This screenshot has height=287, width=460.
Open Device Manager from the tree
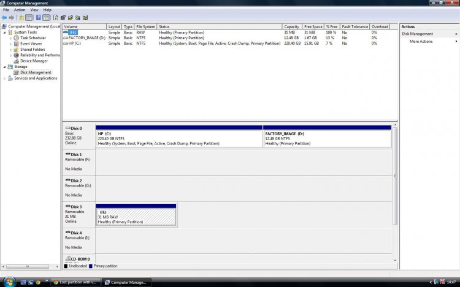point(34,61)
